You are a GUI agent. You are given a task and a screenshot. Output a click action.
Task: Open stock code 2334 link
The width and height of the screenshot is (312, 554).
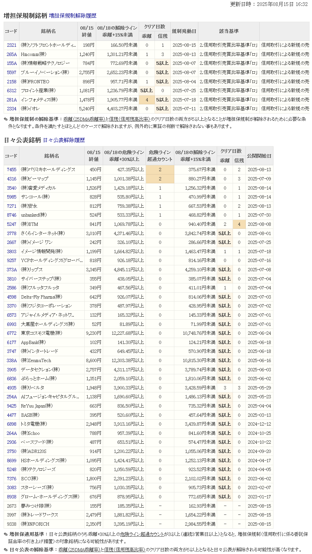coord(12,109)
